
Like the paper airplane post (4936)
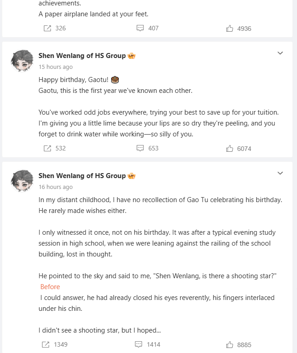point(239,29)
